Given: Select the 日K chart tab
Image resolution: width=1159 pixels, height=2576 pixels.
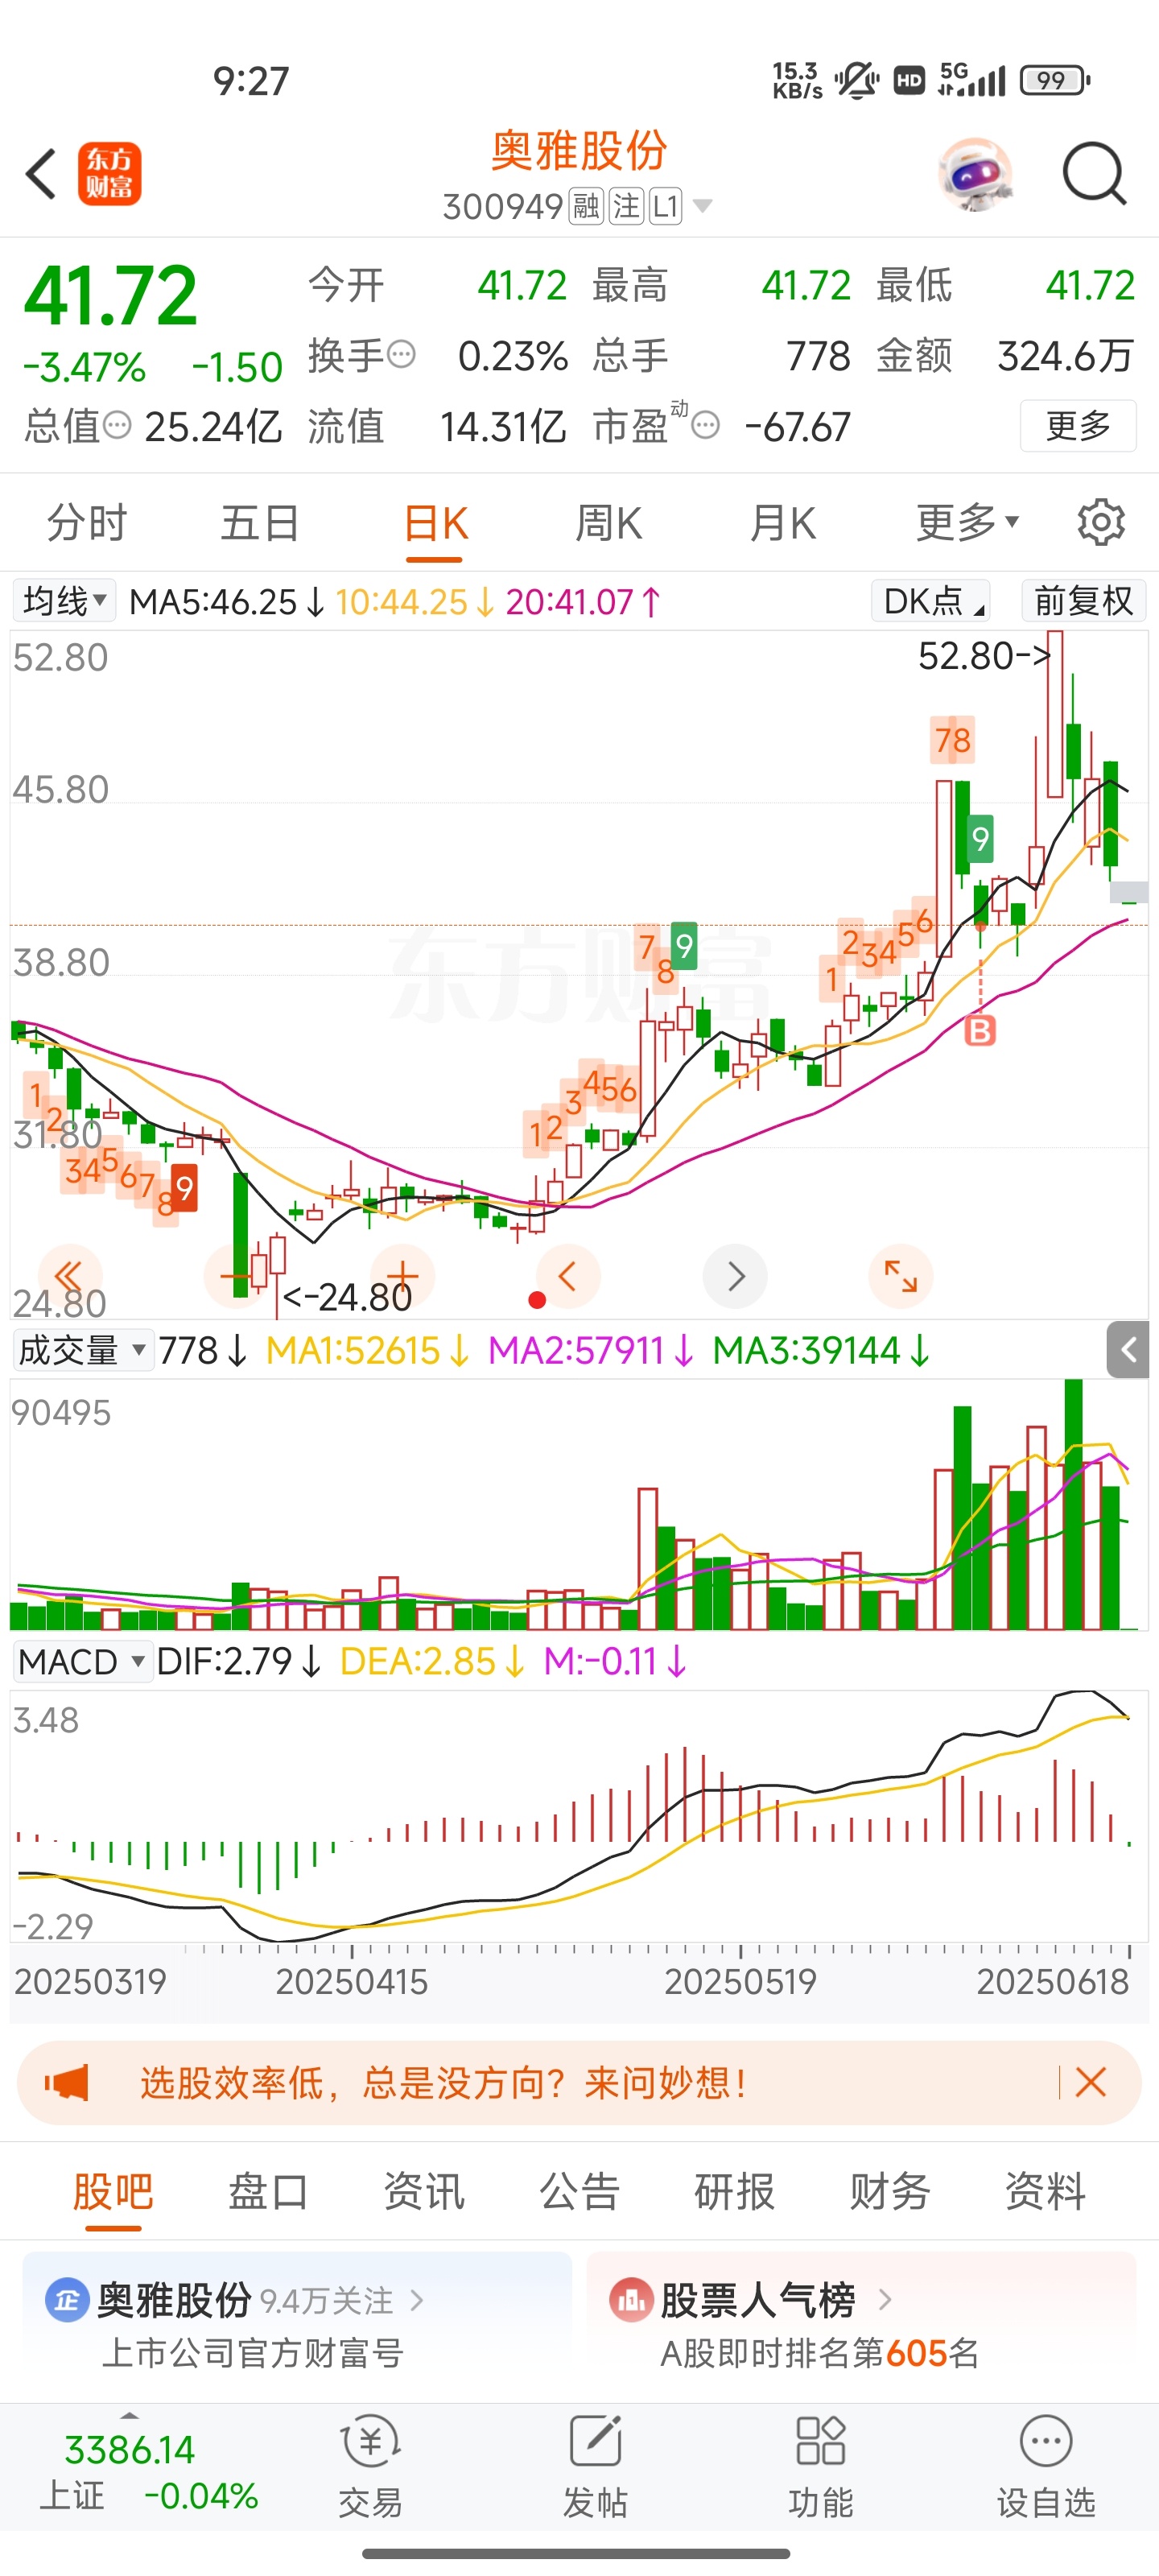Looking at the screenshot, I should (435, 522).
